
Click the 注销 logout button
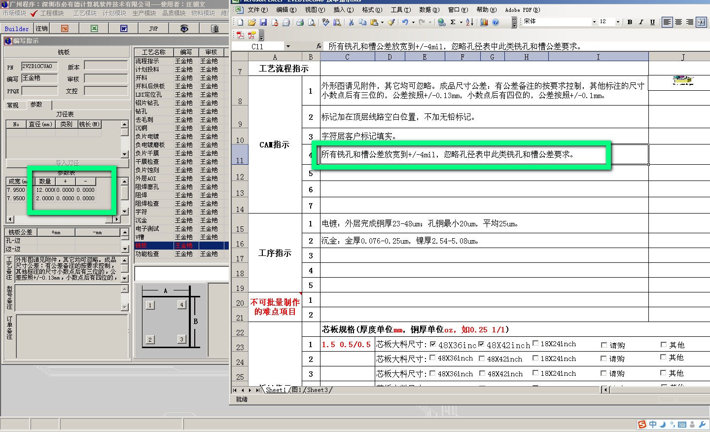42,29
